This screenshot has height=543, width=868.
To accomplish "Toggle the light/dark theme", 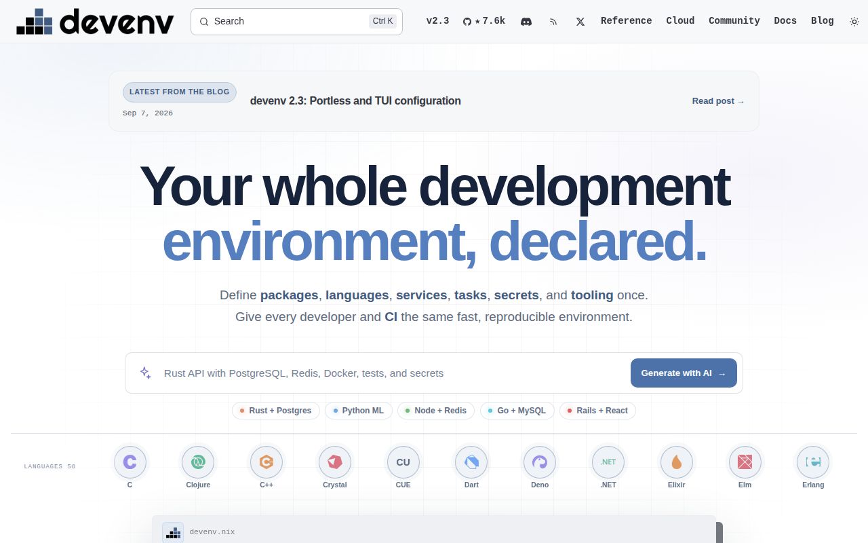I will coord(854,22).
